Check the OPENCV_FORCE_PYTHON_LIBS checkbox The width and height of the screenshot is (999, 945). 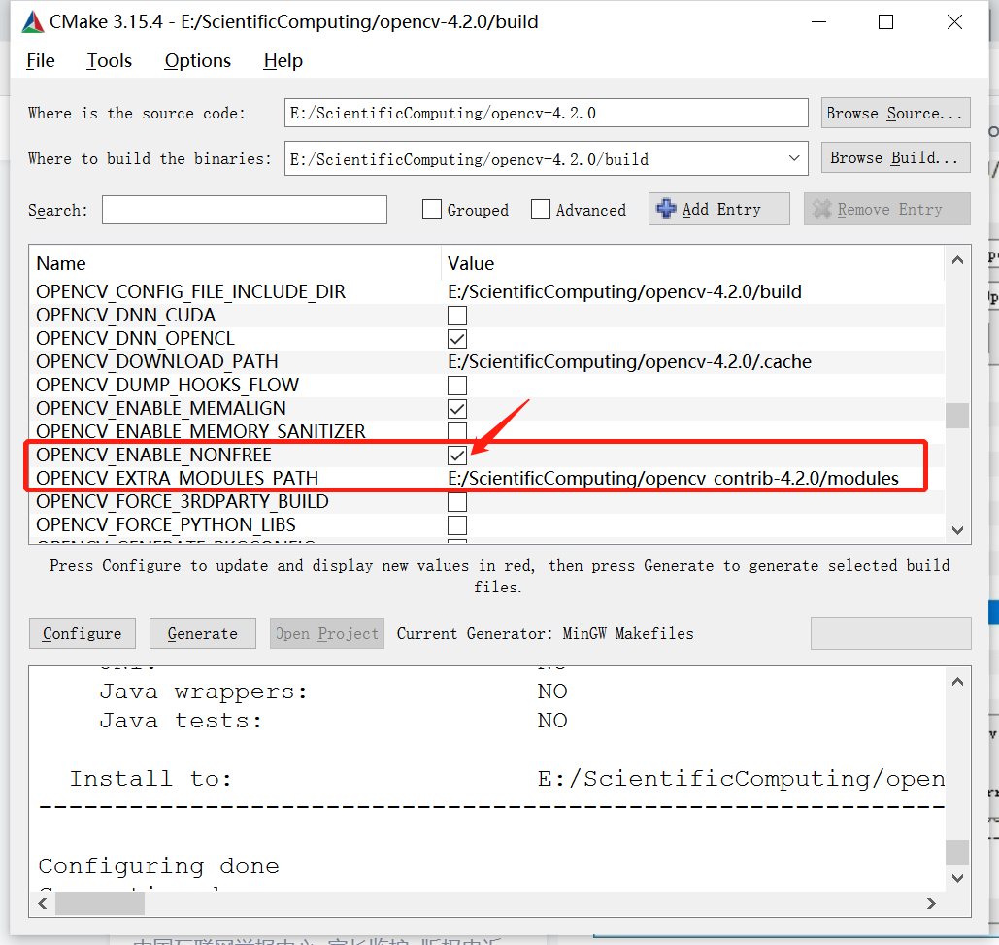click(x=457, y=525)
